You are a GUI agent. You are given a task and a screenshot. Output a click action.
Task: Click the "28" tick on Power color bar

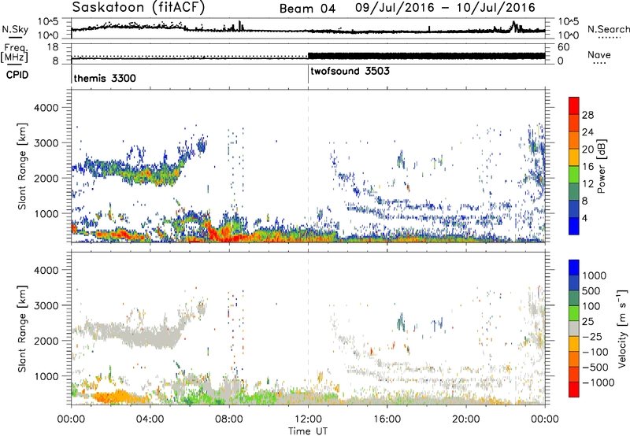point(587,115)
